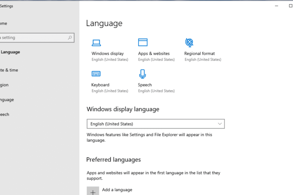Click the Language page heading

click(104, 24)
